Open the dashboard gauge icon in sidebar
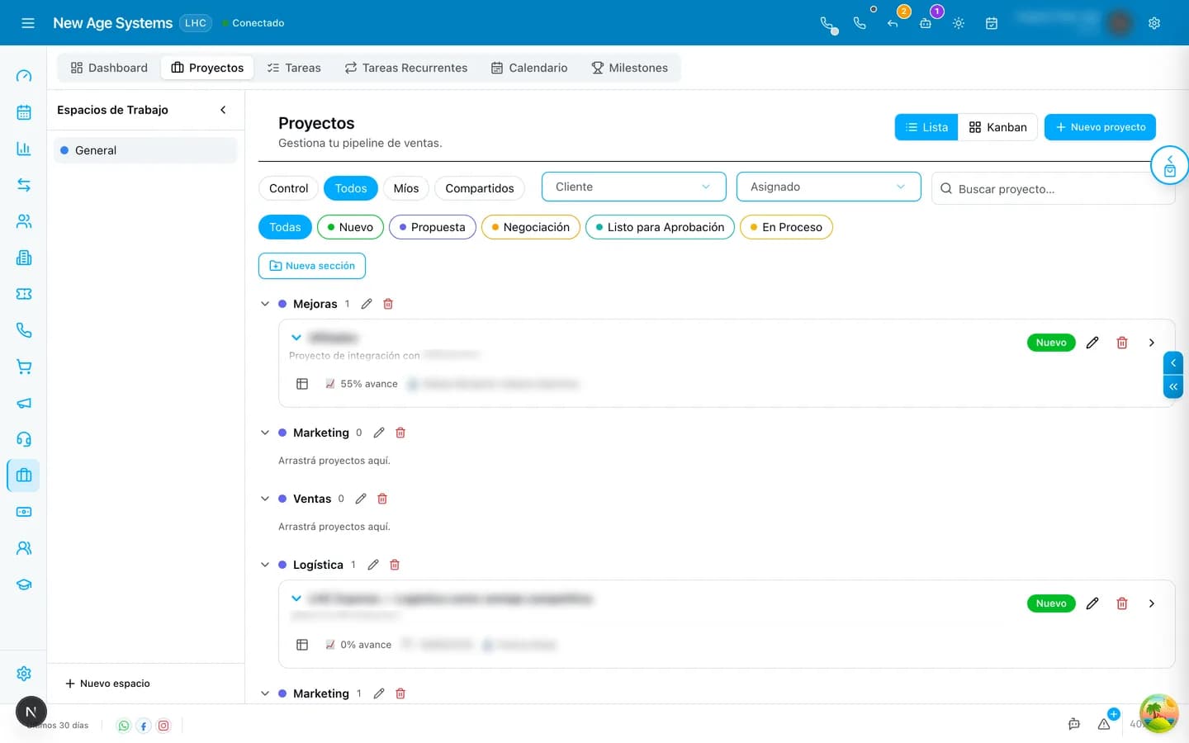Screen dimensions: 1189x743 point(24,76)
